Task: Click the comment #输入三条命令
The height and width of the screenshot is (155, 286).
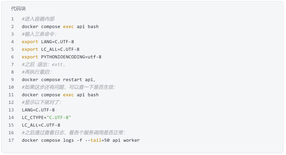Action: pos(39,34)
